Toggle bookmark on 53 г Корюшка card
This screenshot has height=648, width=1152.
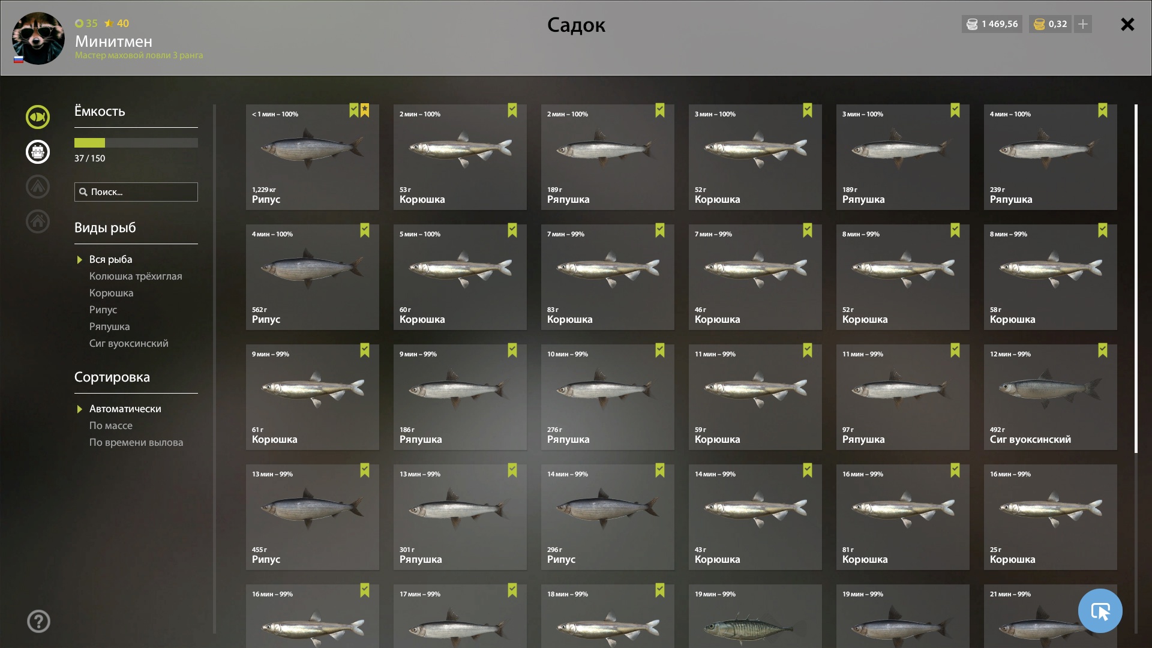pos(512,110)
